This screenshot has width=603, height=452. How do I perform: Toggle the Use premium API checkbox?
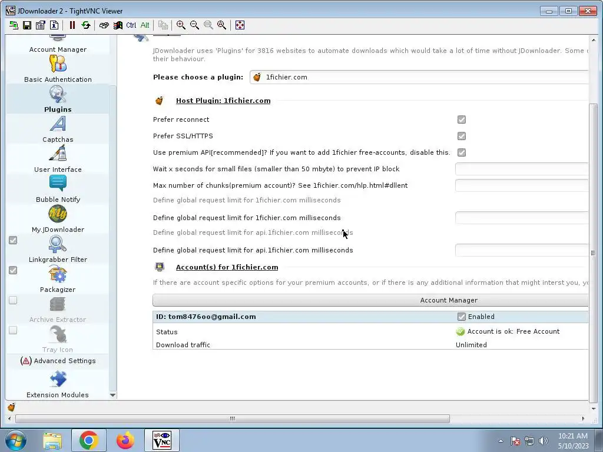click(462, 152)
